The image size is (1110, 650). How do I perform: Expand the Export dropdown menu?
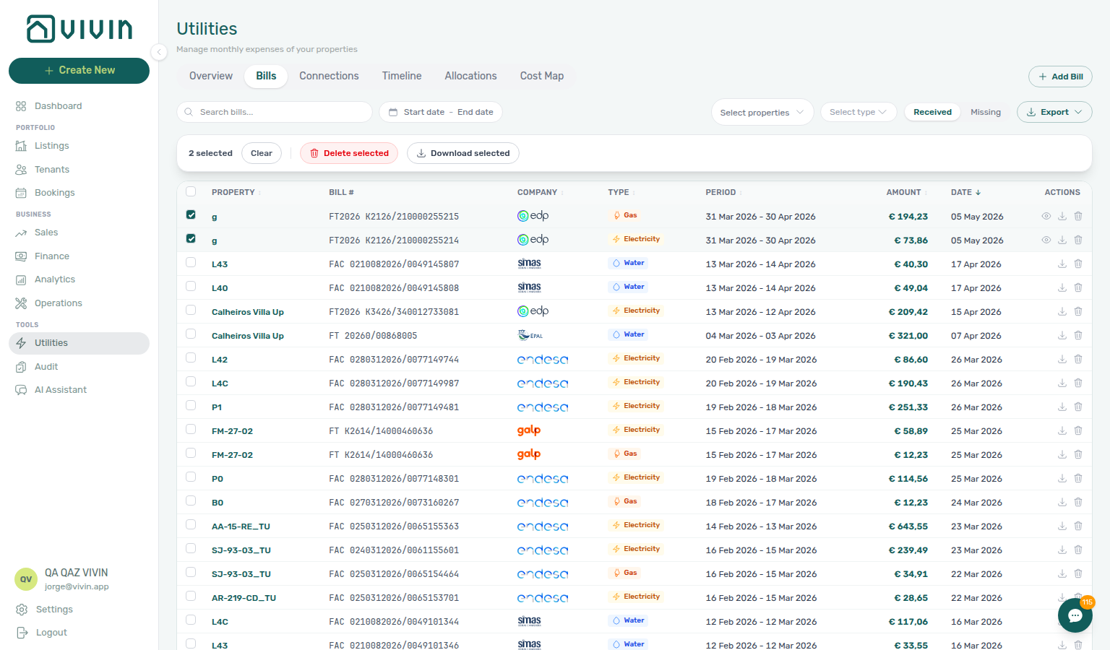1054,112
